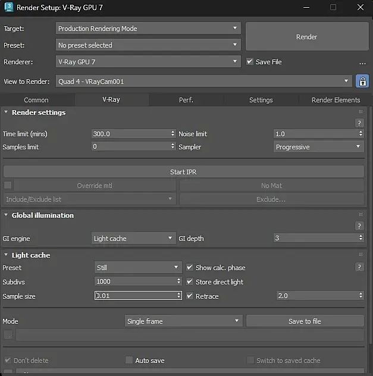Screen dimensions: 373x376
Task: Click the three-dots Save File browse button
Action: tap(362, 62)
